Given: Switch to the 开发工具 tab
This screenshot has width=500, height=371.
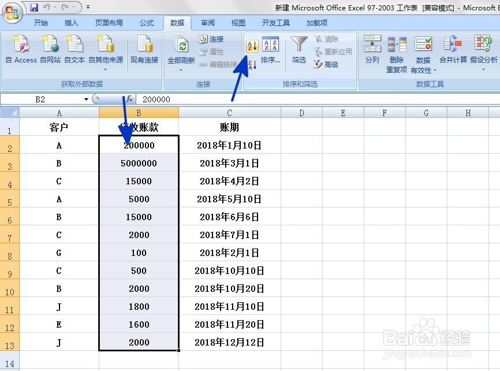Looking at the screenshot, I should pyautogui.click(x=276, y=23).
